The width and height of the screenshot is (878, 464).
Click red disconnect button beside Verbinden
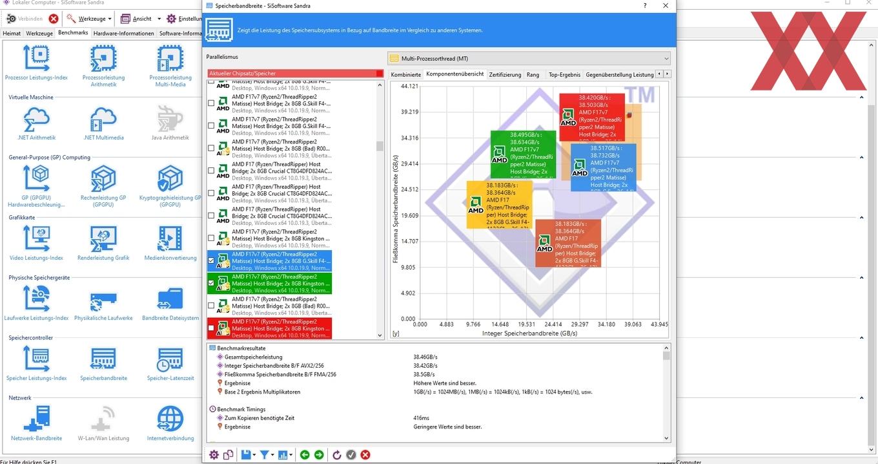coord(54,19)
